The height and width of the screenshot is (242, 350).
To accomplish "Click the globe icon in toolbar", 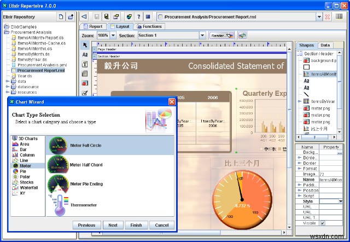I will [129, 17].
